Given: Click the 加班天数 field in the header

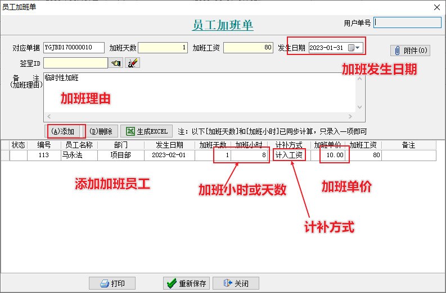Looking at the screenshot, I should pos(163,48).
